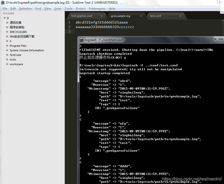Click the "message" => "dddd" console line

[x=112, y=166]
